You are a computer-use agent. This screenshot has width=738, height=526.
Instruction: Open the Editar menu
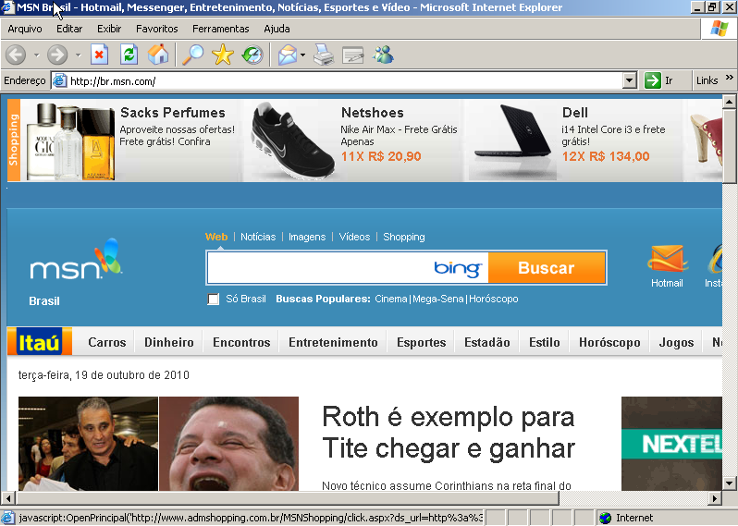(69, 30)
